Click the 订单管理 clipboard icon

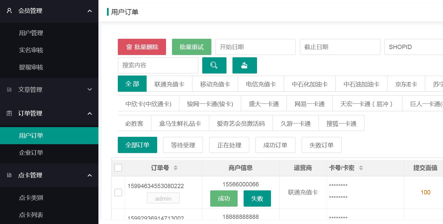coord(9,113)
